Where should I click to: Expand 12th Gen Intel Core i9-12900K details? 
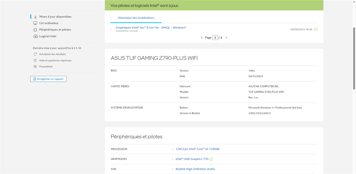[173, 149]
